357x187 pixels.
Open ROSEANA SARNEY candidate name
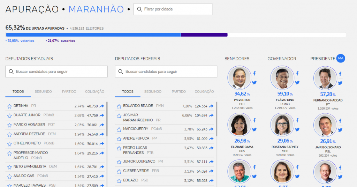point(285,147)
